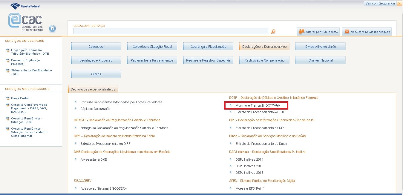This screenshot has width=403, height=195.
Task: Open Restituição e Compensação category
Action: (x=264, y=60)
